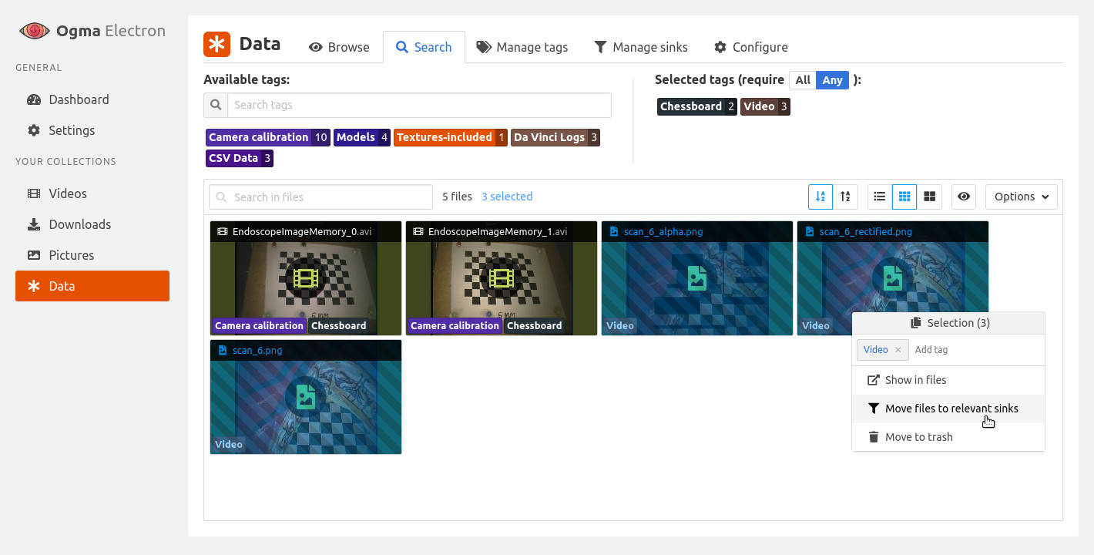The height and width of the screenshot is (555, 1094).
Task: Click image file icon on scan_6.png
Action: (306, 397)
